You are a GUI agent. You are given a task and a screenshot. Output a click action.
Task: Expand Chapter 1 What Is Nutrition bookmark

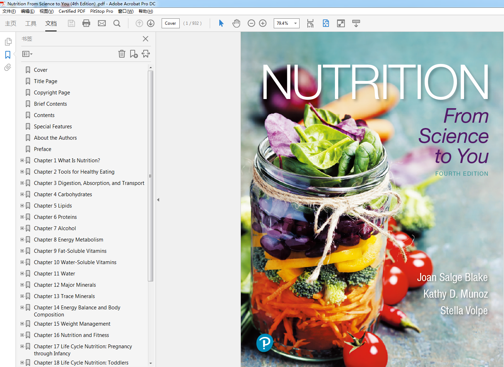coord(22,161)
